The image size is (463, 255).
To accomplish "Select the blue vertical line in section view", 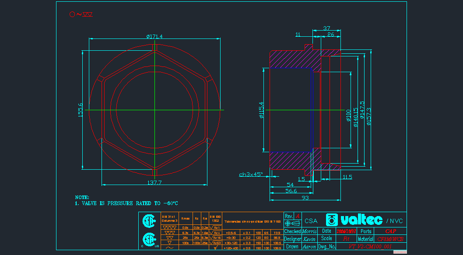I will [x=311, y=110].
